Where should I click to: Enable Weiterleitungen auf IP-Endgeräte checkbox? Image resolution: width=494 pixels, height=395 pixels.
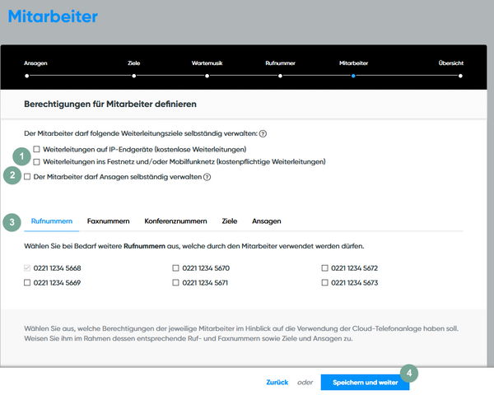[37, 149]
